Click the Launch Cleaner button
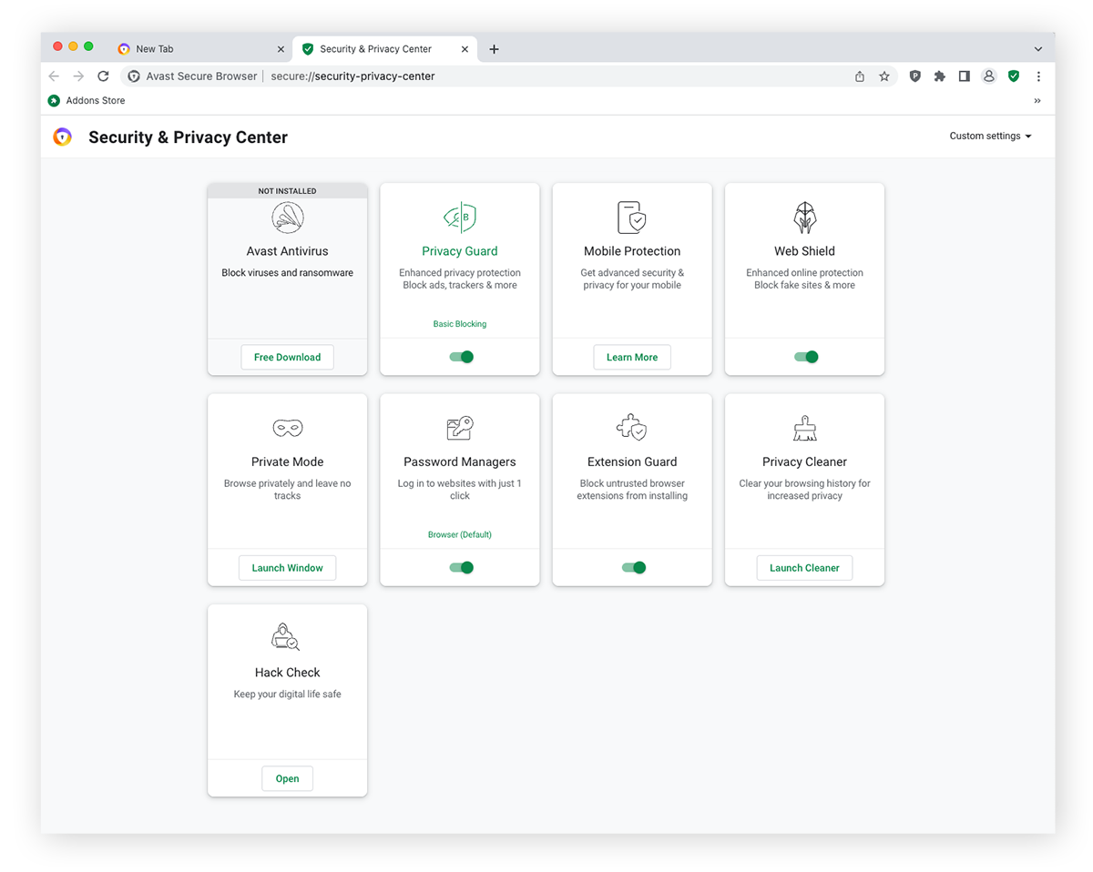The width and height of the screenshot is (1093, 872). (804, 568)
